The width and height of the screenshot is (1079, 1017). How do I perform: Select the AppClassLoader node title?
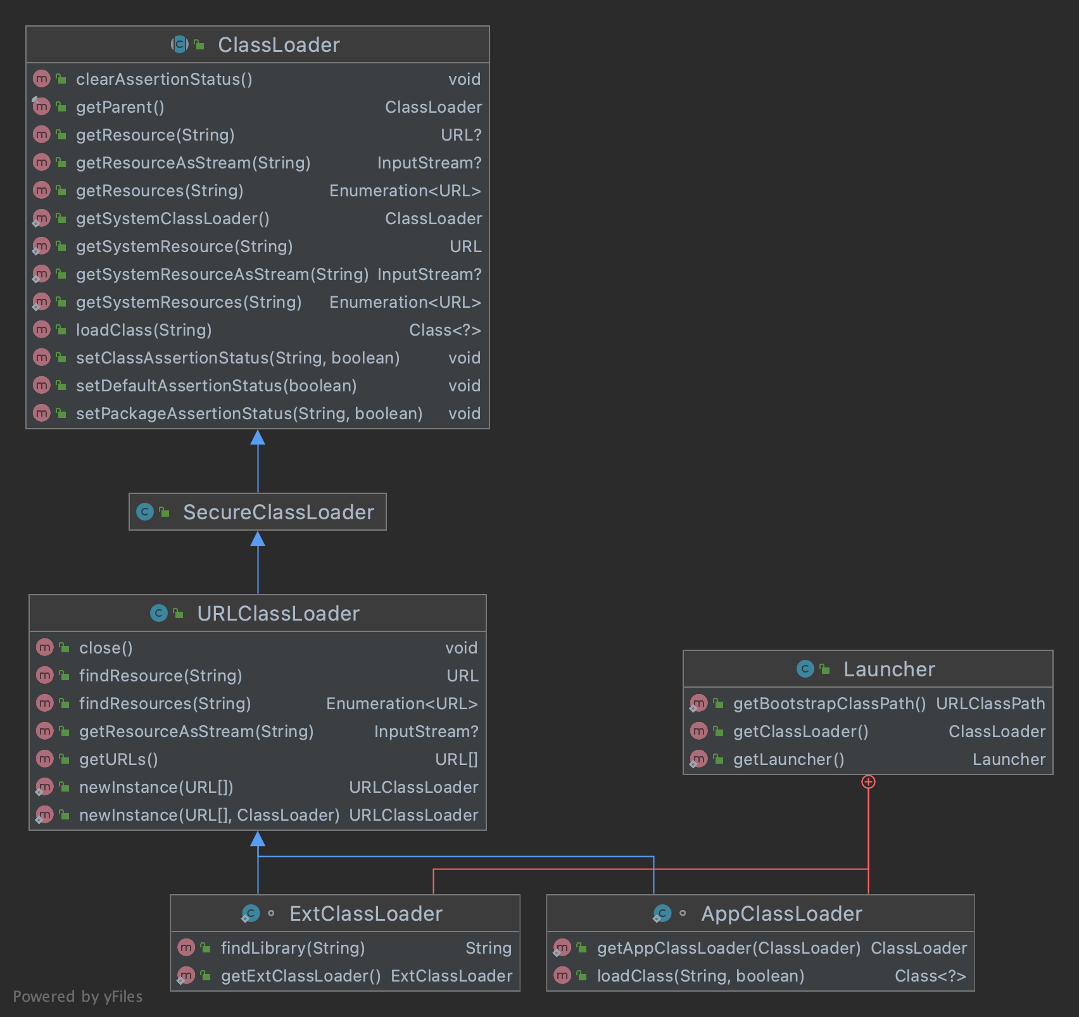(782, 914)
